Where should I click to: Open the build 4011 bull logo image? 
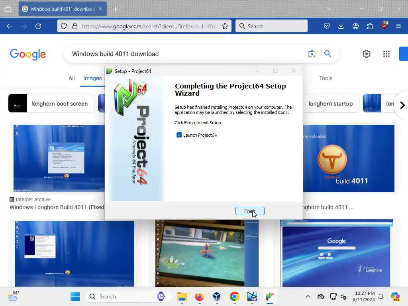[x=349, y=158]
